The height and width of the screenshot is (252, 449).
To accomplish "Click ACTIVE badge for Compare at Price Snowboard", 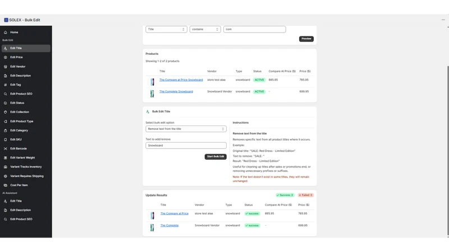I will [259, 80].
